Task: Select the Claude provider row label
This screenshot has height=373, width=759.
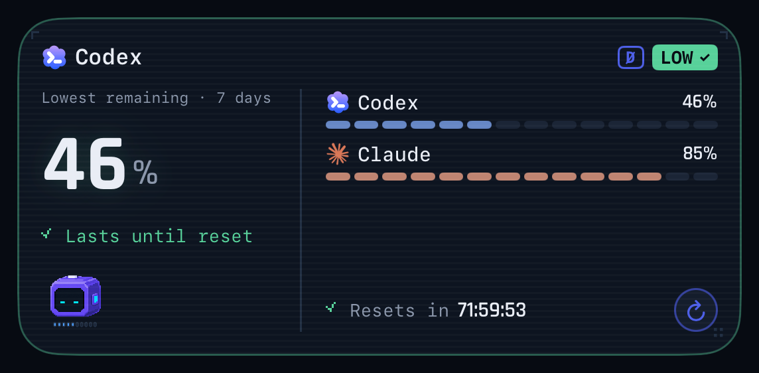Action: [x=394, y=155]
